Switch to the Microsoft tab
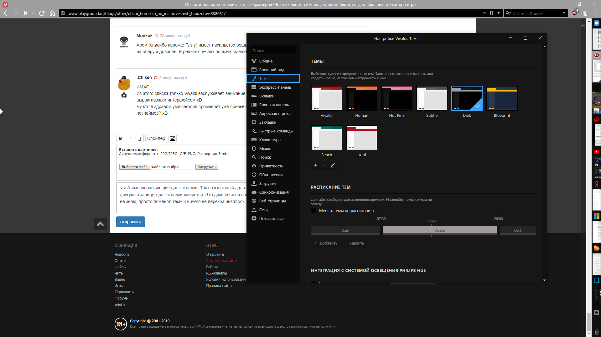Viewport: 601px width, 337px height. coord(596,216)
